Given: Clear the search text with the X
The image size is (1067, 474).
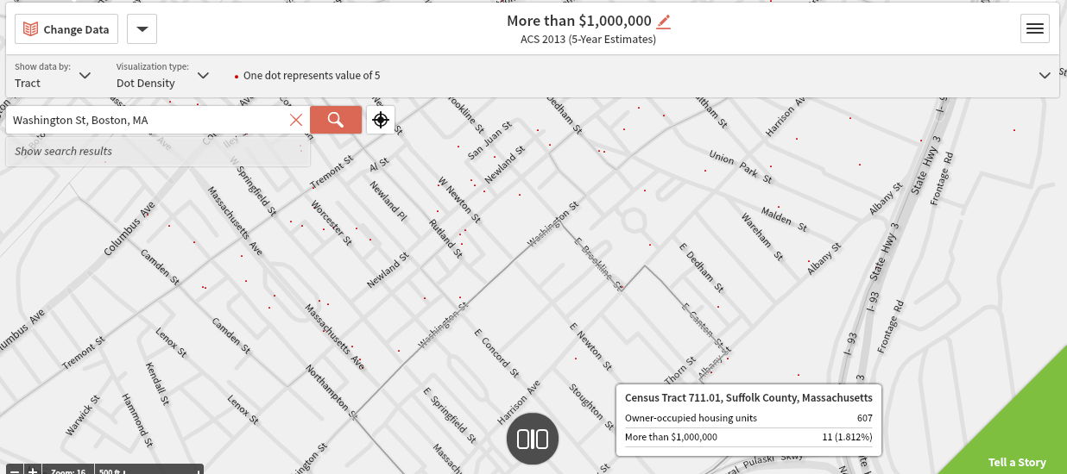Looking at the screenshot, I should click(x=296, y=120).
